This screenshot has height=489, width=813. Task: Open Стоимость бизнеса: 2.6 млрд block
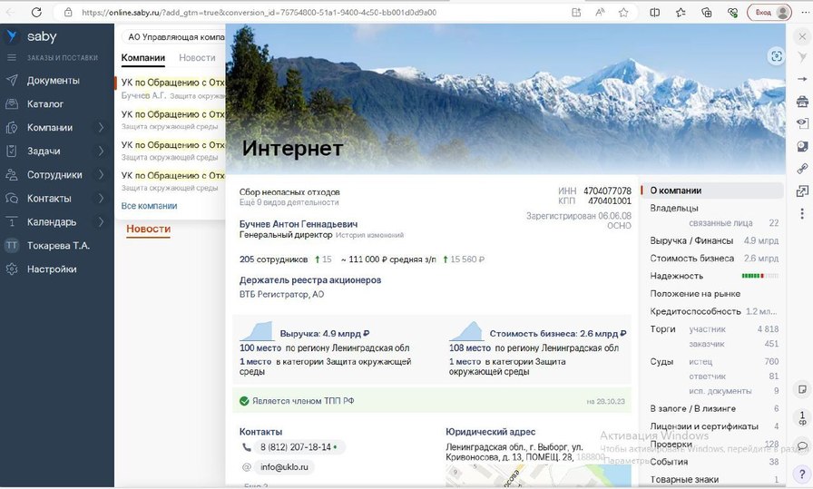click(557, 334)
